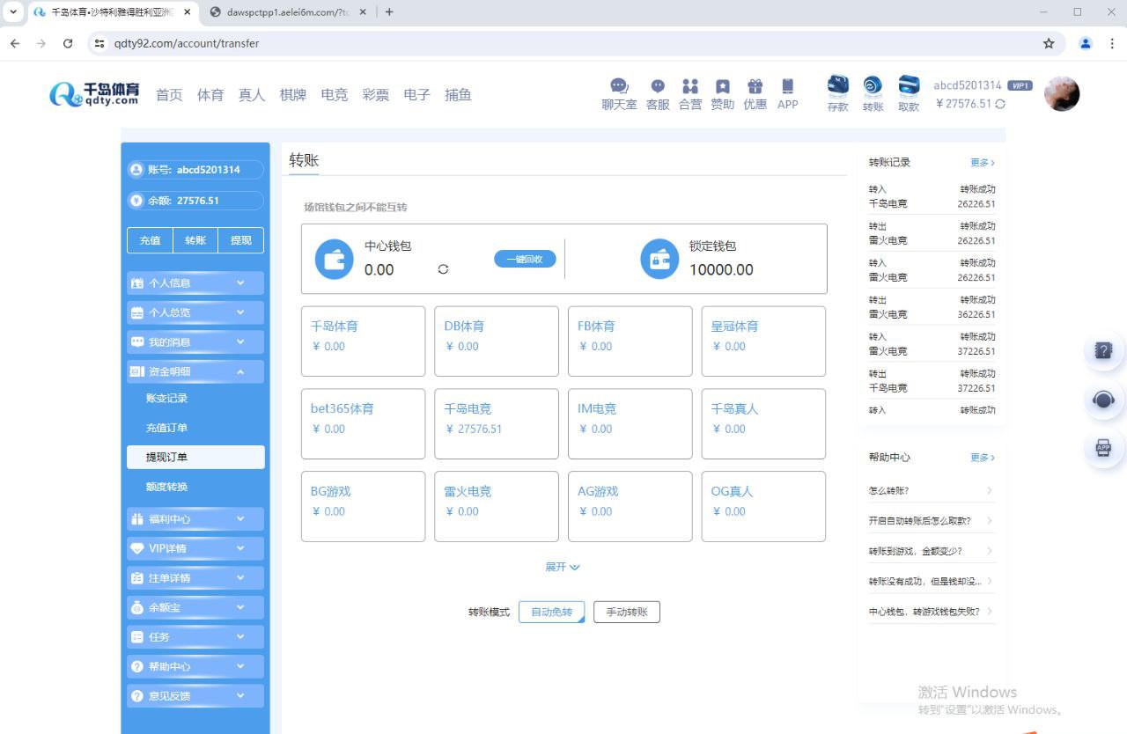
Task: Open the 客服 customer service icon
Action: click(x=658, y=94)
